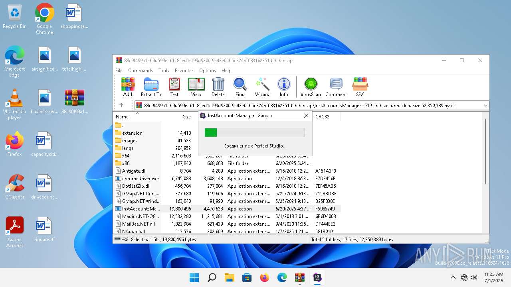
Task: Sort by the Size column header
Action: (x=177, y=117)
